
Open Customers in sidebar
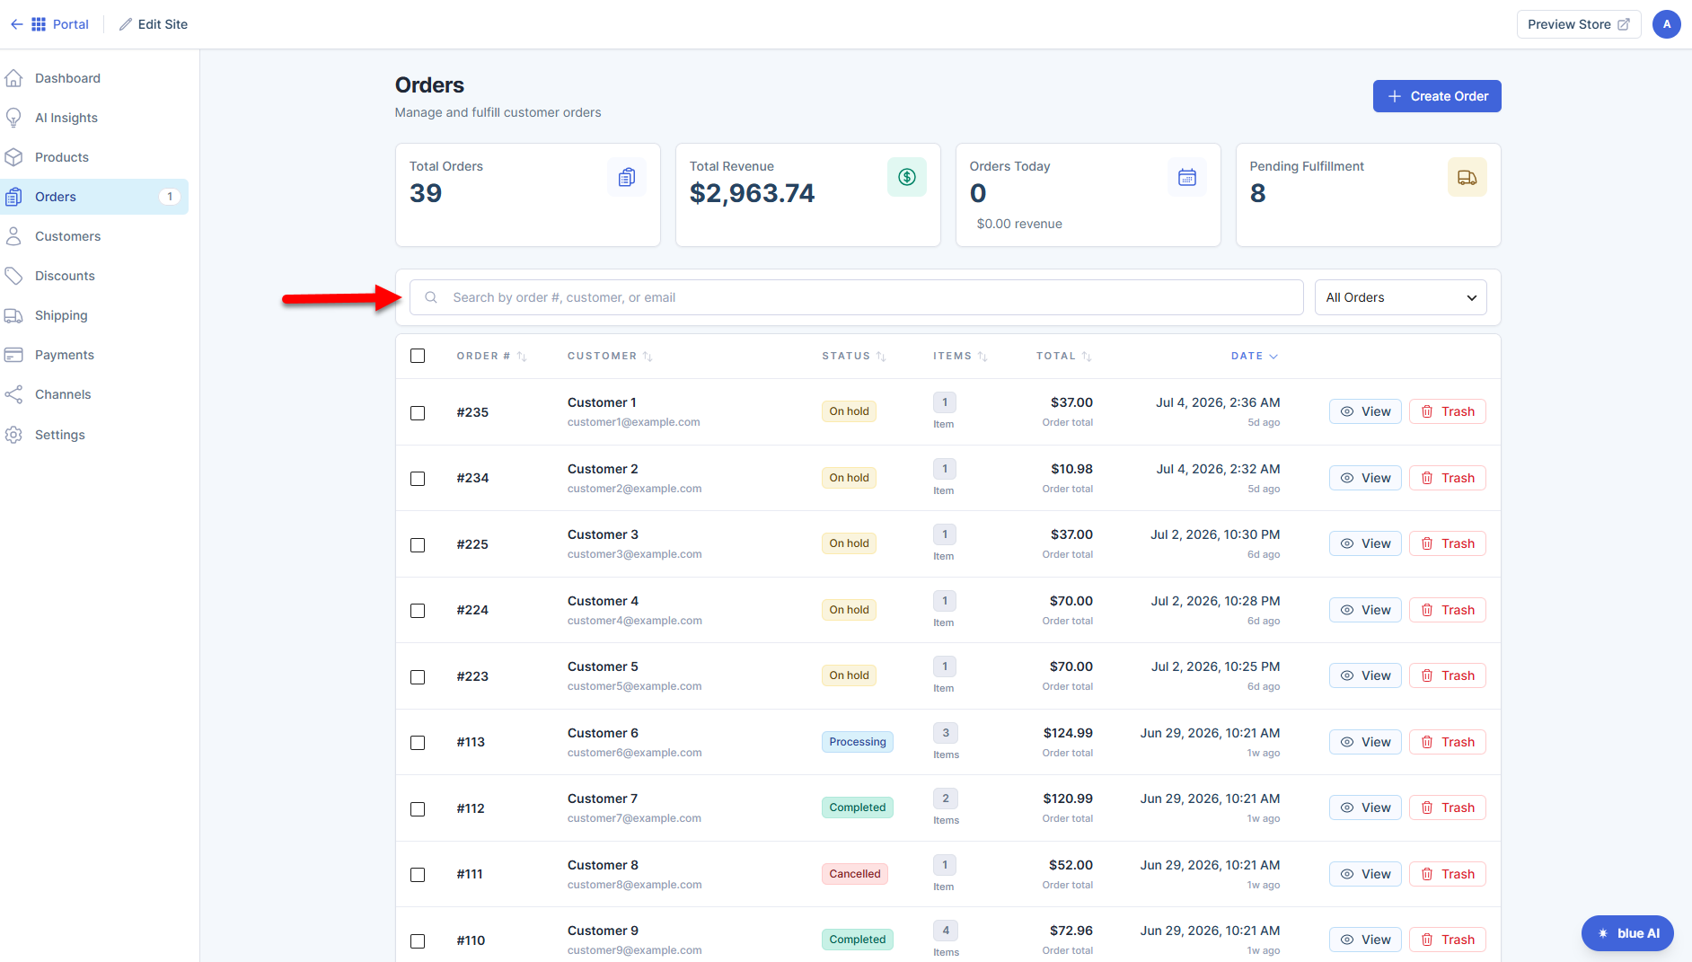coord(94,236)
